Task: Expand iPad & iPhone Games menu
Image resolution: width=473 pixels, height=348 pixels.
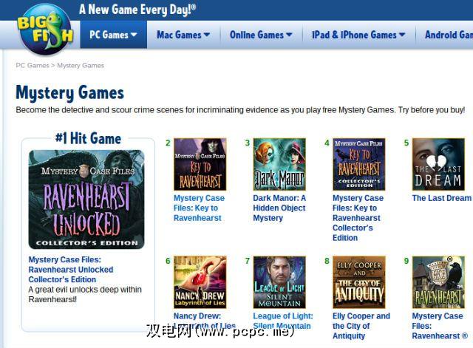Action: tap(358, 35)
